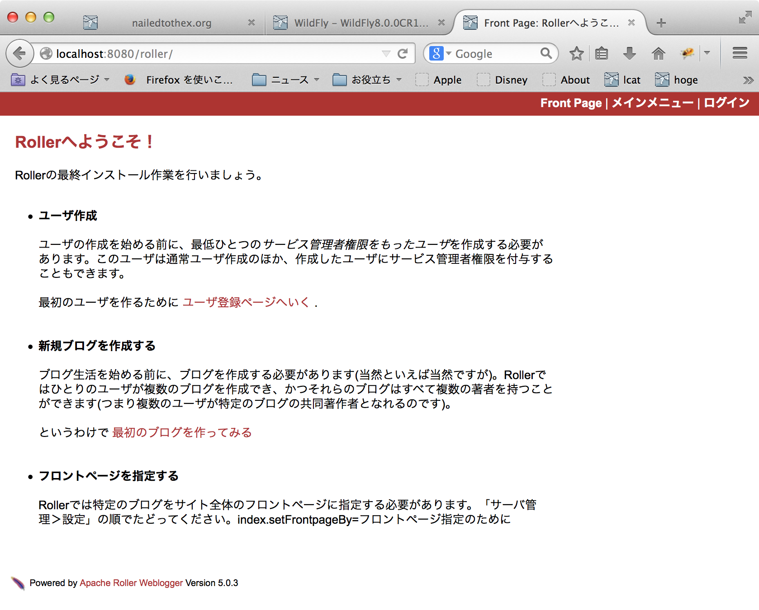The height and width of the screenshot is (610, 759).
Task: Open the About bookmark
Action: tap(566, 80)
